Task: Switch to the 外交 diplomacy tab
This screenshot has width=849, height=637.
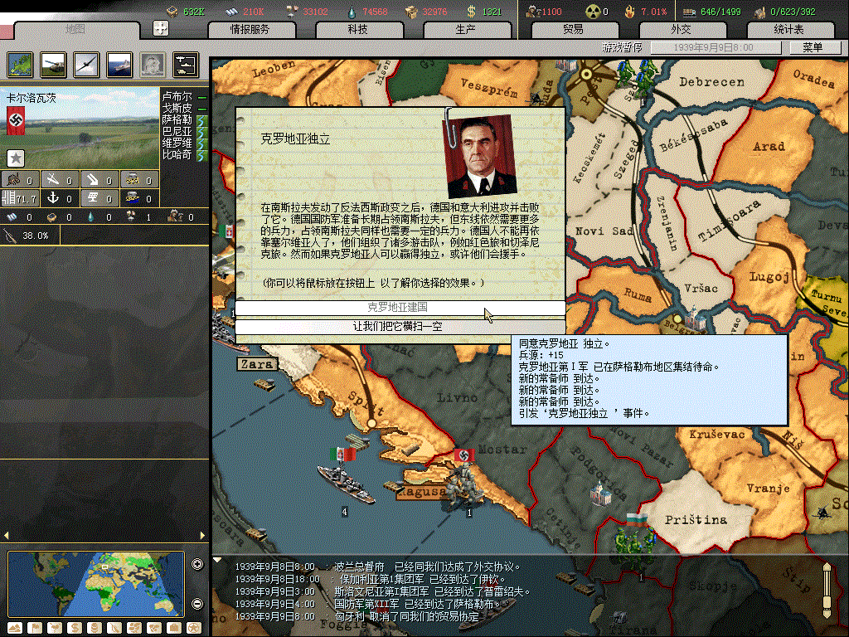Action: (x=680, y=30)
